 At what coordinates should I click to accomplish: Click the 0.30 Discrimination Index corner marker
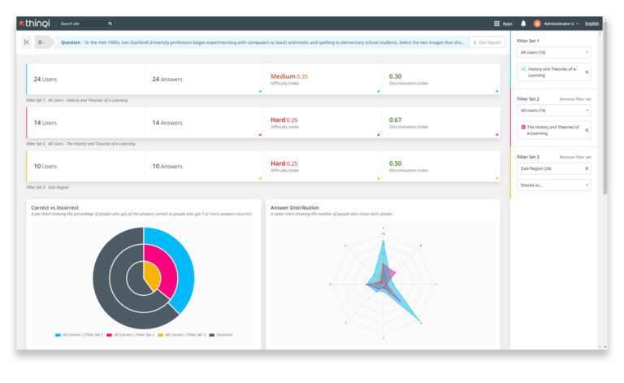click(496, 91)
